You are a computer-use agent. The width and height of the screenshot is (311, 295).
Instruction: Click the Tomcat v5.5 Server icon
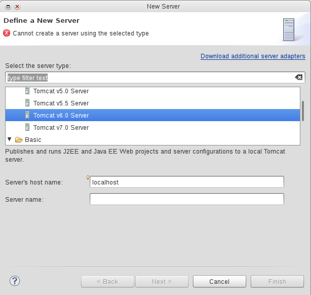pos(27,103)
